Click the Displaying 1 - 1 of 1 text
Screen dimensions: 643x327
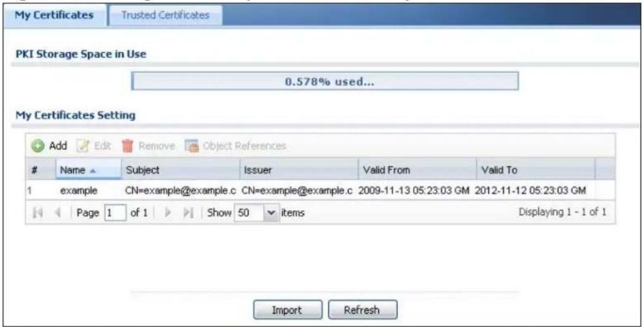coord(562,212)
